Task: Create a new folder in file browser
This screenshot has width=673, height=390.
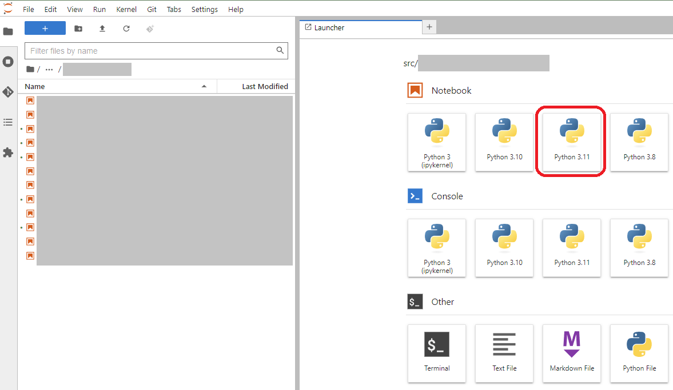Action: [78, 29]
